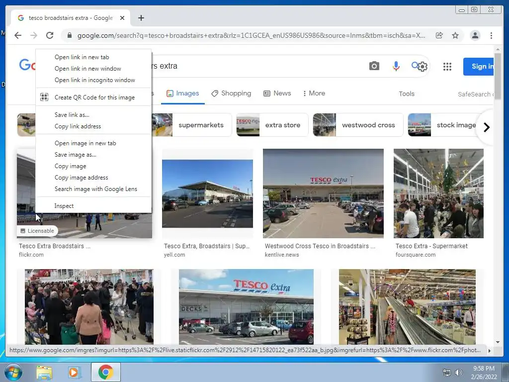Screen dimensions: 509x382
Task: Open the yell.com Tesco Extra image
Action: [207, 193]
